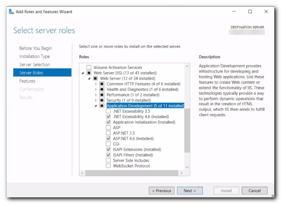Check .NET Extensibility 3.5 checkbox
Viewport: 281px width, 204px height.
tap(108, 111)
